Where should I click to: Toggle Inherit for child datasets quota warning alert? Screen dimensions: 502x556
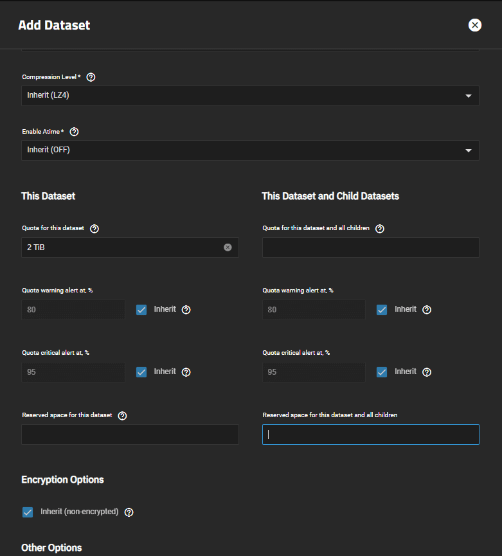tap(382, 310)
